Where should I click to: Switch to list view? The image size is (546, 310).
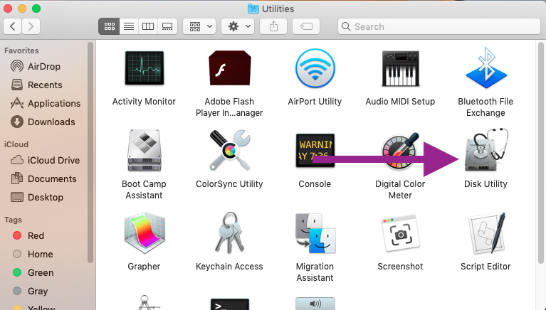(129, 26)
